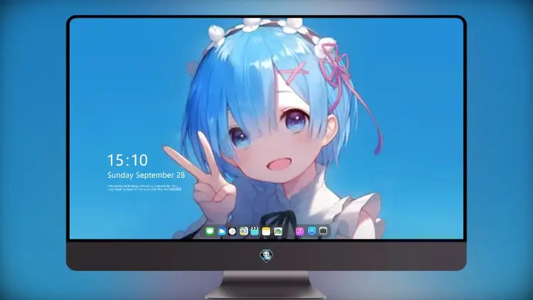Viewport: 533px width, 300px height.
Task: Open the yellow Notes app in the dock
Action: pos(266,231)
